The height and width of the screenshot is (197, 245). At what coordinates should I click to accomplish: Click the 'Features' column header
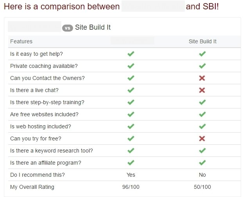(x=21, y=41)
